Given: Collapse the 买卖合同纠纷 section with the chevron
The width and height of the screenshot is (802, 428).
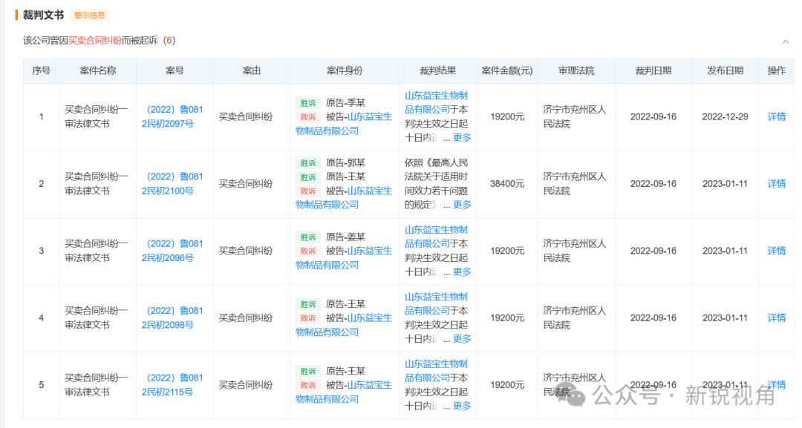Looking at the screenshot, I should tap(785, 42).
